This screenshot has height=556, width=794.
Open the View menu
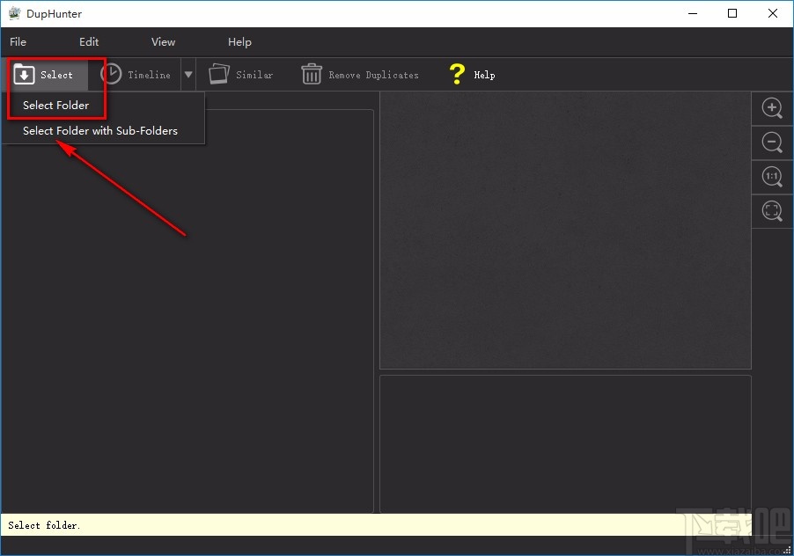pyautogui.click(x=163, y=42)
